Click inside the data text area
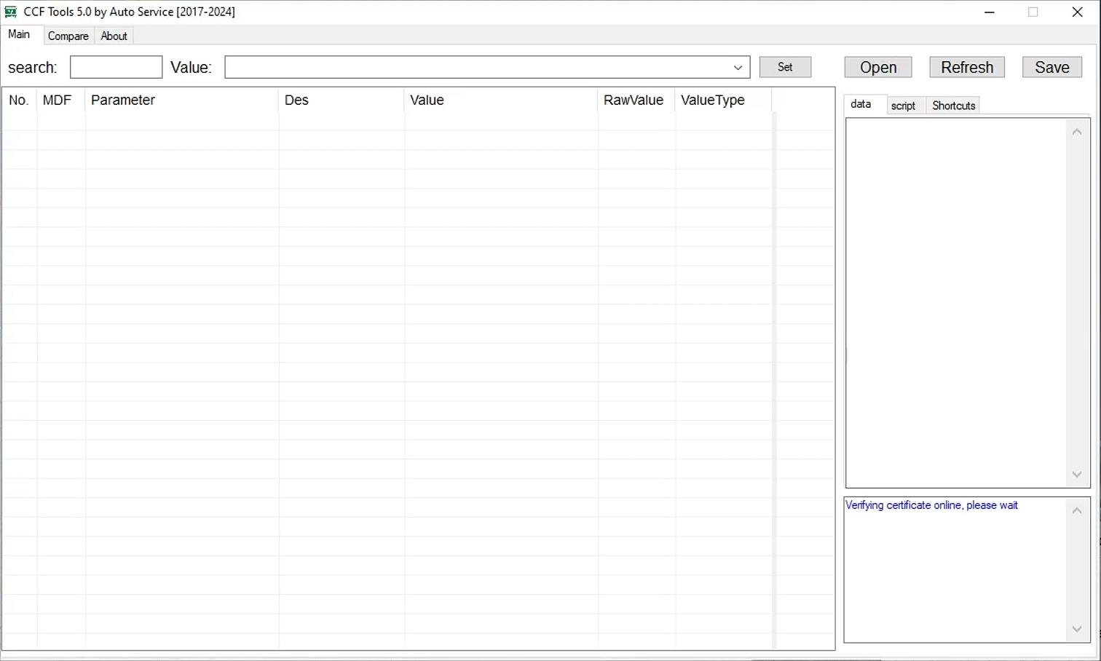Image resolution: width=1101 pixels, height=661 pixels. coord(956,303)
